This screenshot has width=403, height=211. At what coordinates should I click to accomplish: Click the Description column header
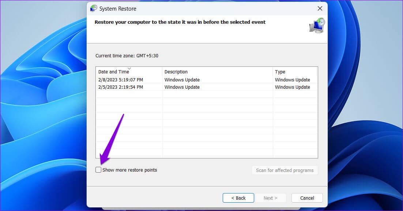218,72
